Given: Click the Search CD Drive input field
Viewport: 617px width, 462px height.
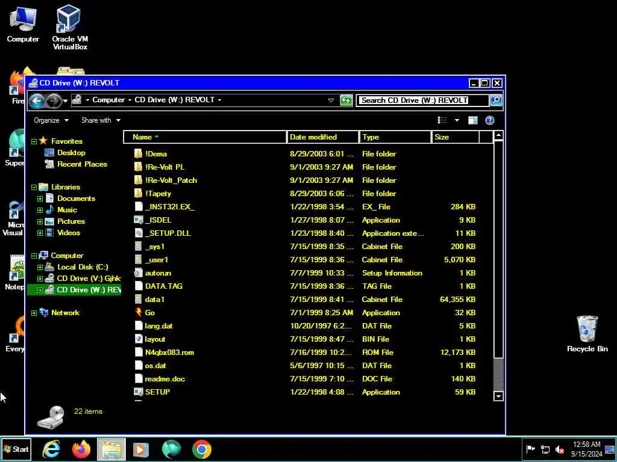Looking at the screenshot, I should point(422,100).
